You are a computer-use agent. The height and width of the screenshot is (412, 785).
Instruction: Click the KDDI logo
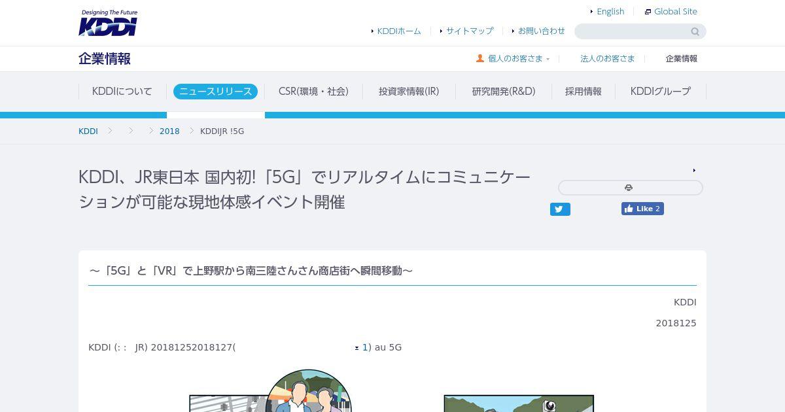point(108,23)
